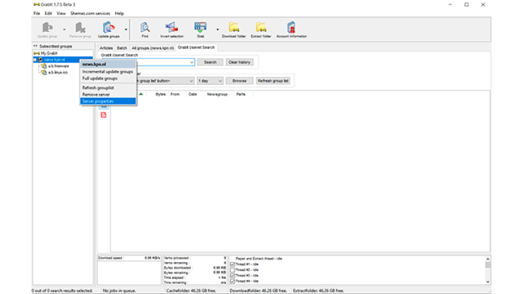The height and width of the screenshot is (294, 523).
Task: Click the green sort arrow column header
Action: click(141, 94)
